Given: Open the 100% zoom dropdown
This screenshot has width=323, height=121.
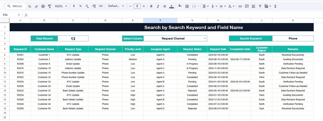Looking at the screenshot, I should [61, 6].
